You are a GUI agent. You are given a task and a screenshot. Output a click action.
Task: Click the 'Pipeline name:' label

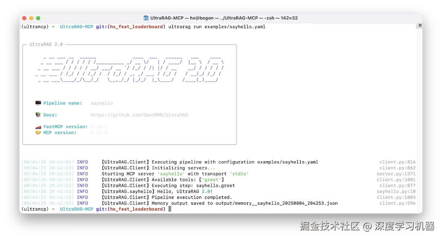[x=63, y=103]
